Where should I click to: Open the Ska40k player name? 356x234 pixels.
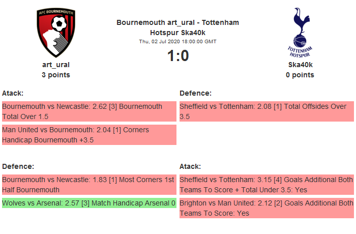[x=300, y=65]
